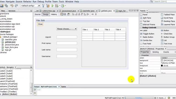
Task: Open the Debug menu
Action: tap(40, 2)
